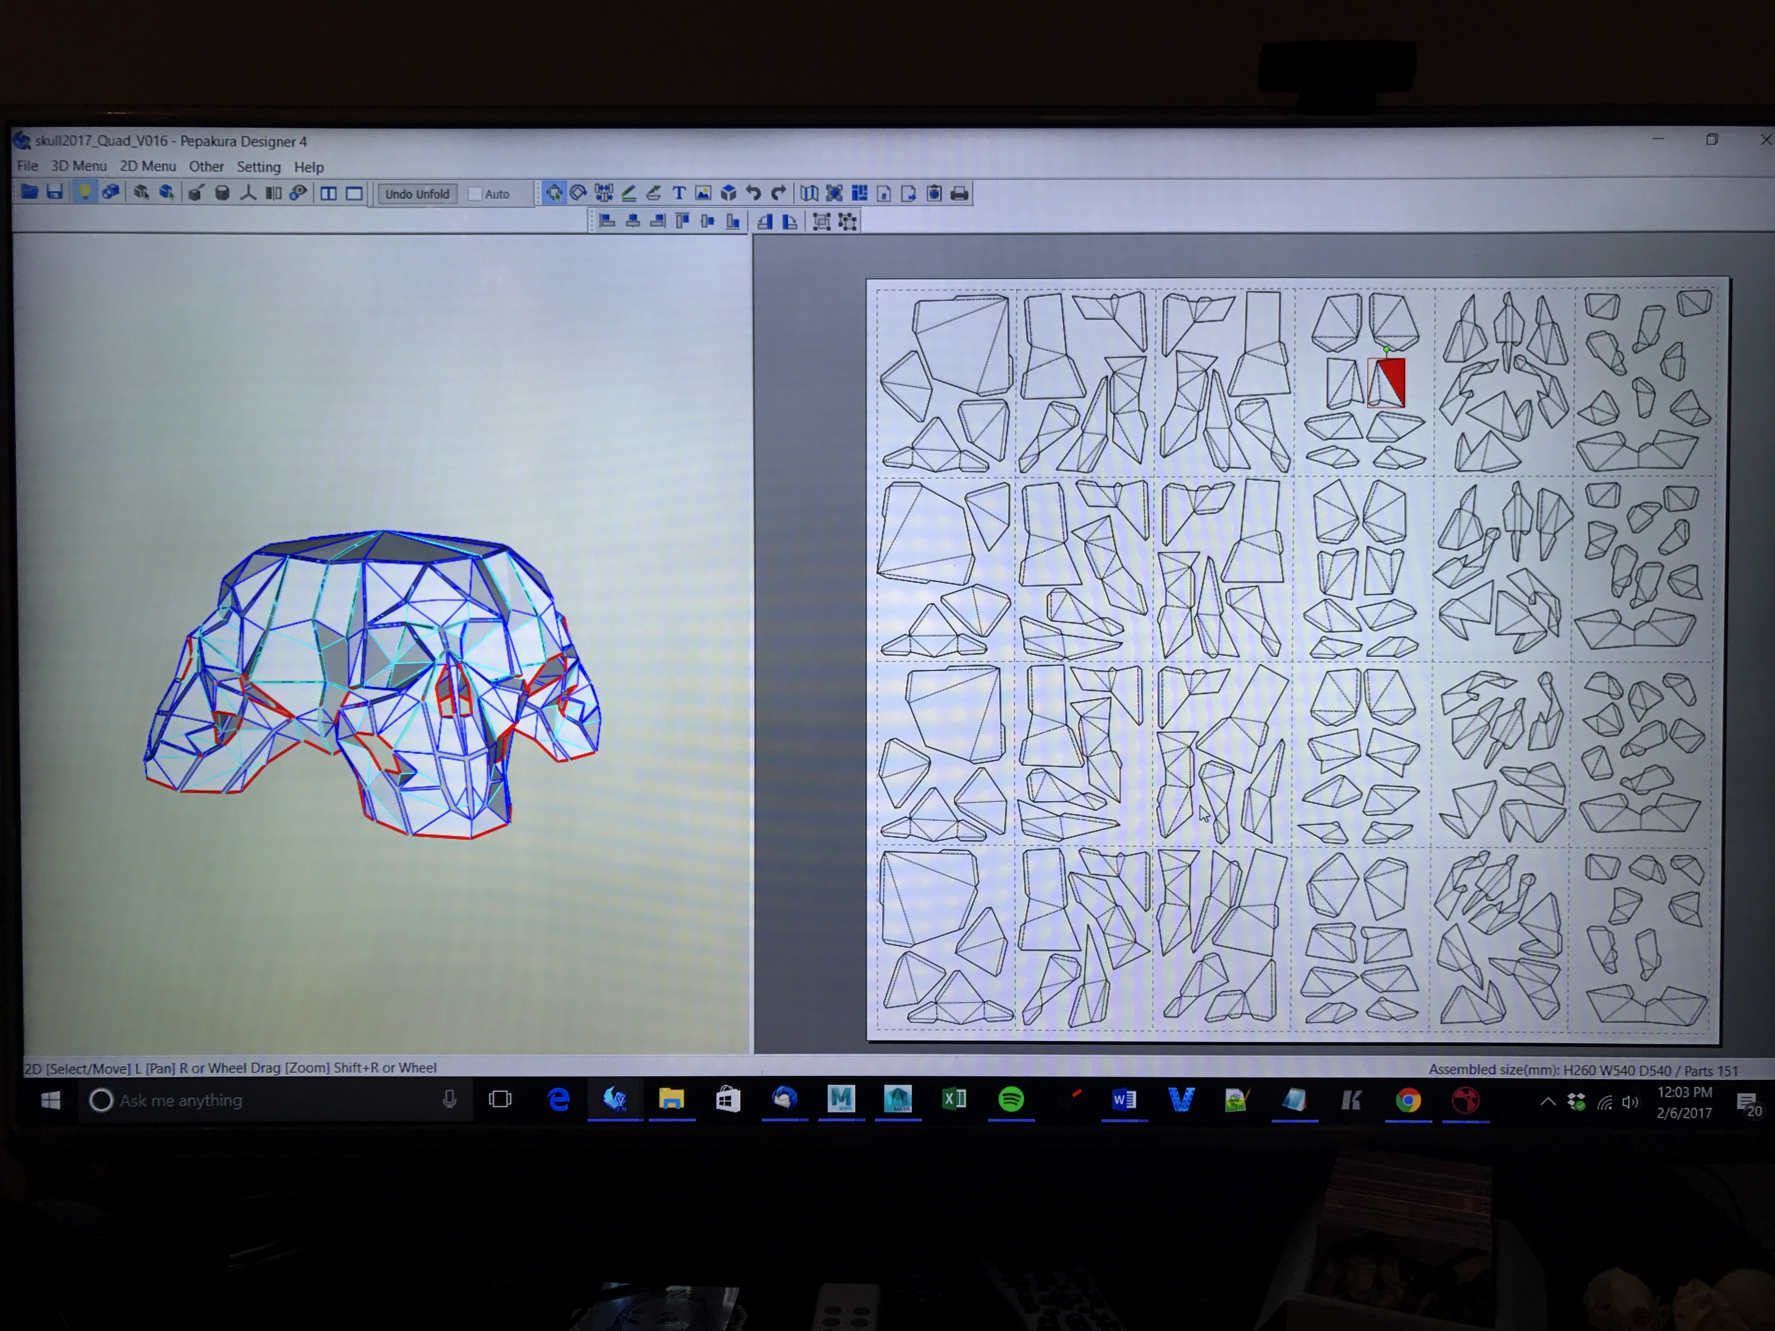The width and height of the screenshot is (1775, 1331).
Task: Select the Text input tool
Action: click(x=679, y=193)
